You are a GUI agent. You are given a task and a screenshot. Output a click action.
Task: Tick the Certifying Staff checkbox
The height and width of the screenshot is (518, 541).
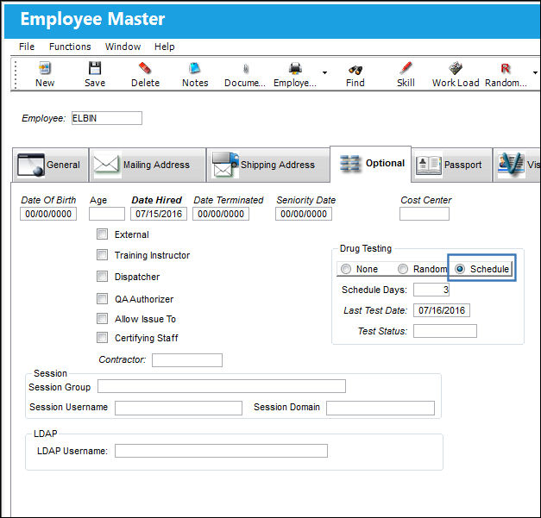[102, 338]
